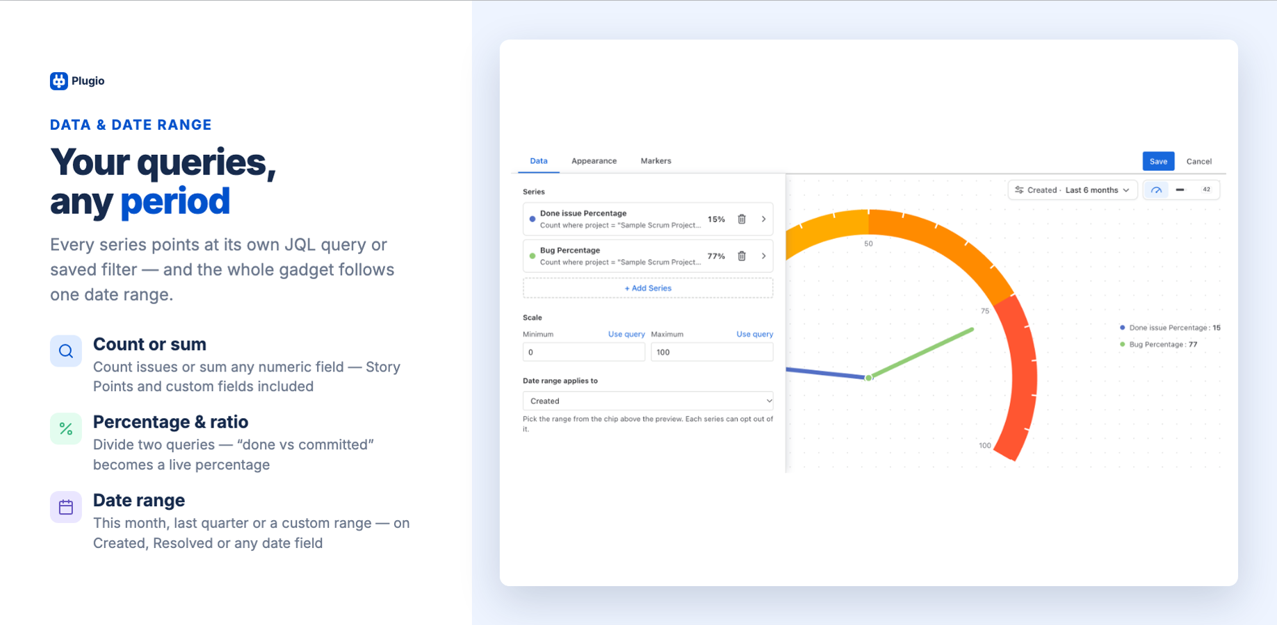Click the green dot of Bug Percentage series
The width and height of the screenshot is (1277, 625).
click(532, 256)
